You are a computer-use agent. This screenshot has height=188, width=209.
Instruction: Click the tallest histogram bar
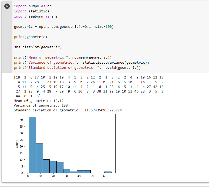32,145
